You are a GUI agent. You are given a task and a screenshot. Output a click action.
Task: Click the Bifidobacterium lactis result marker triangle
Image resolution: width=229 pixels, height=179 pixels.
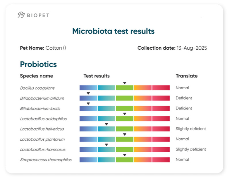pos(88,104)
